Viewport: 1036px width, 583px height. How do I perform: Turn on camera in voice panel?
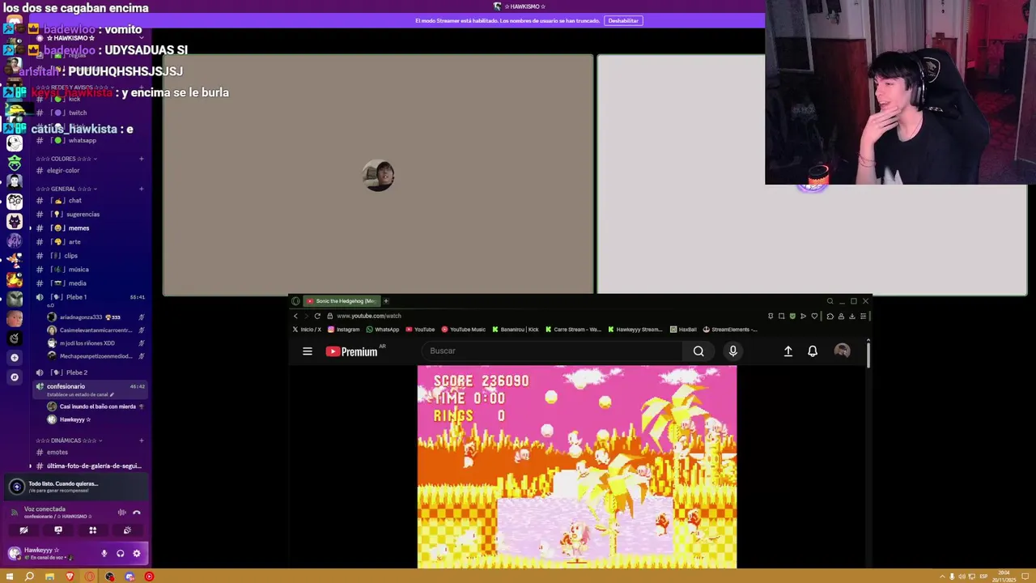coord(23,530)
